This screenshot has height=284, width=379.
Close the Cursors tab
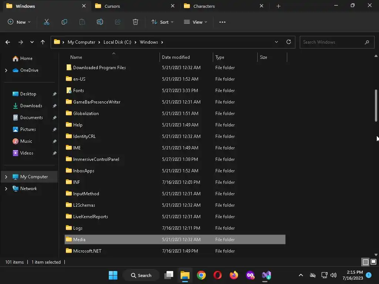pyautogui.click(x=172, y=6)
